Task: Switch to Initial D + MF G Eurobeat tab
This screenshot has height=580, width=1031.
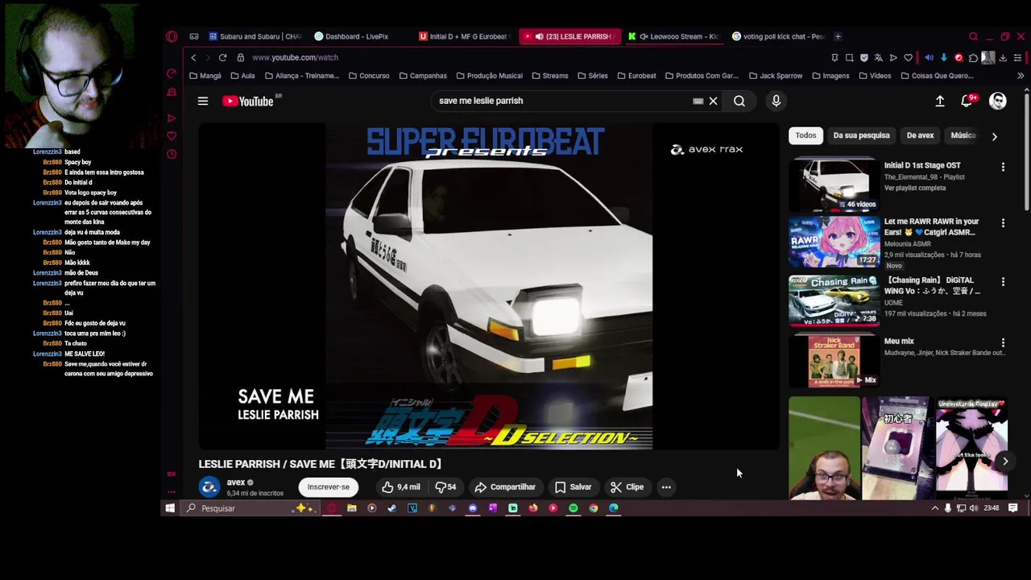Action: (x=463, y=36)
